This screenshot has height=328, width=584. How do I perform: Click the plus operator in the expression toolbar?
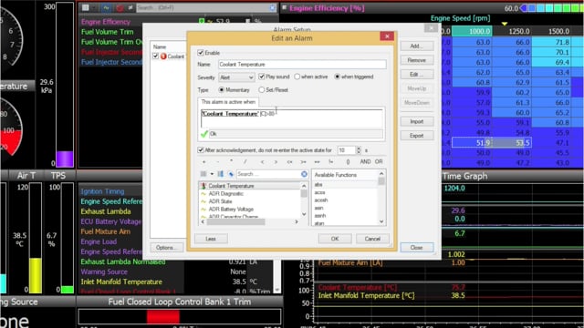(203, 162)
